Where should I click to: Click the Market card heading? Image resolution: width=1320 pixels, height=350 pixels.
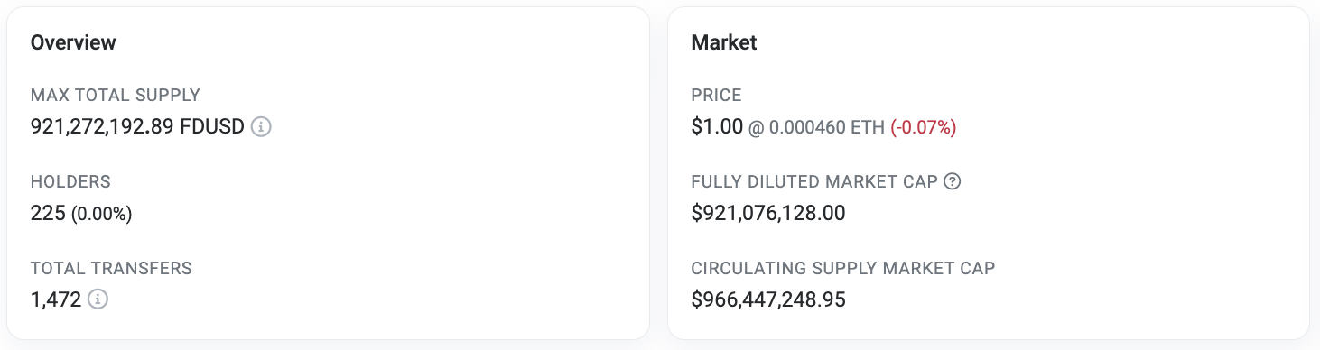[x=724, y=42]
